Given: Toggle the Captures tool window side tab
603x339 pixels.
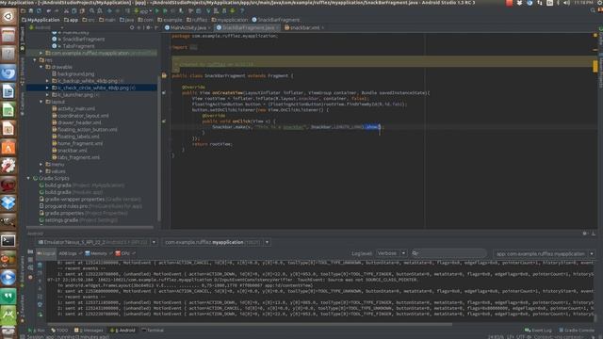Looking at the screenshot, I should pyautogui.click(x=23, y=104).
